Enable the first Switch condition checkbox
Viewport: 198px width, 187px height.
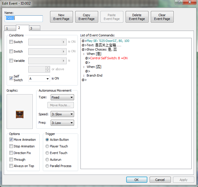(11, 42)
